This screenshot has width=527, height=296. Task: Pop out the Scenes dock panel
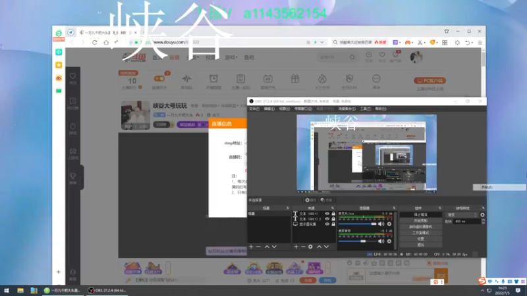pos(287,208)
